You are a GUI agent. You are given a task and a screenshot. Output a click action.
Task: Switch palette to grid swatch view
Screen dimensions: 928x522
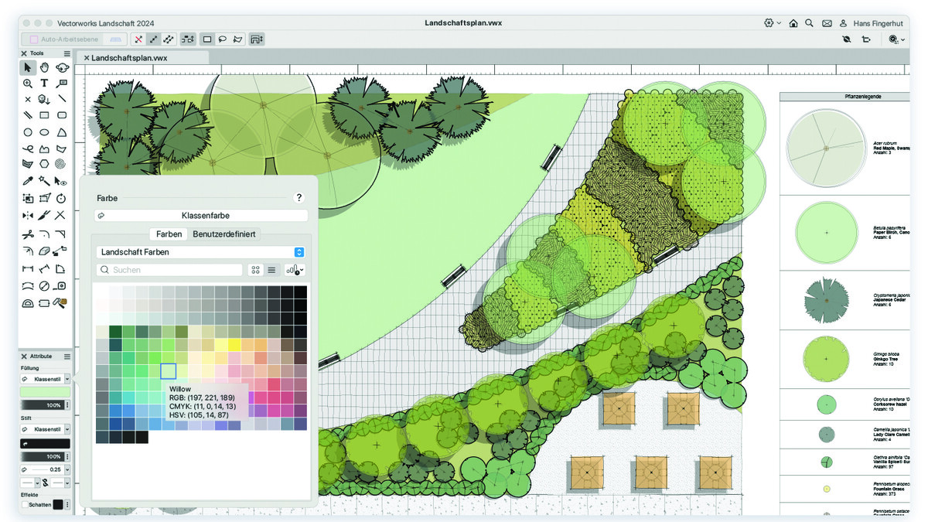point(256,270)
